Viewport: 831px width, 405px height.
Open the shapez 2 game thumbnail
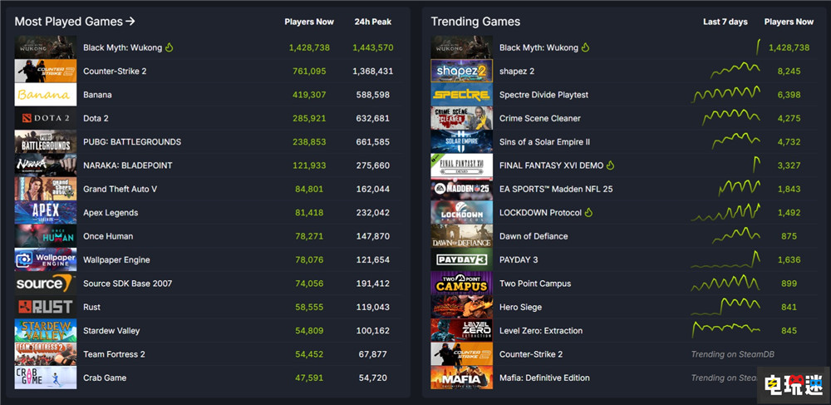click(461, 72)
